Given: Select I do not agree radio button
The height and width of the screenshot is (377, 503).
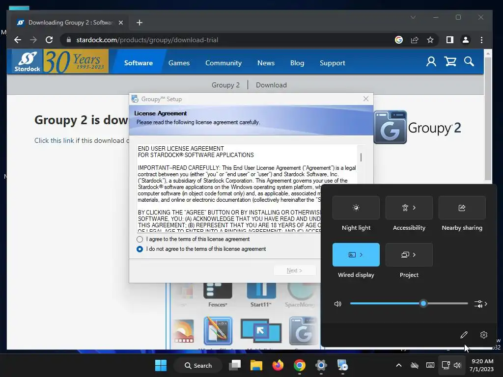Looking at the screenshot, I should [x=140, y=249].
